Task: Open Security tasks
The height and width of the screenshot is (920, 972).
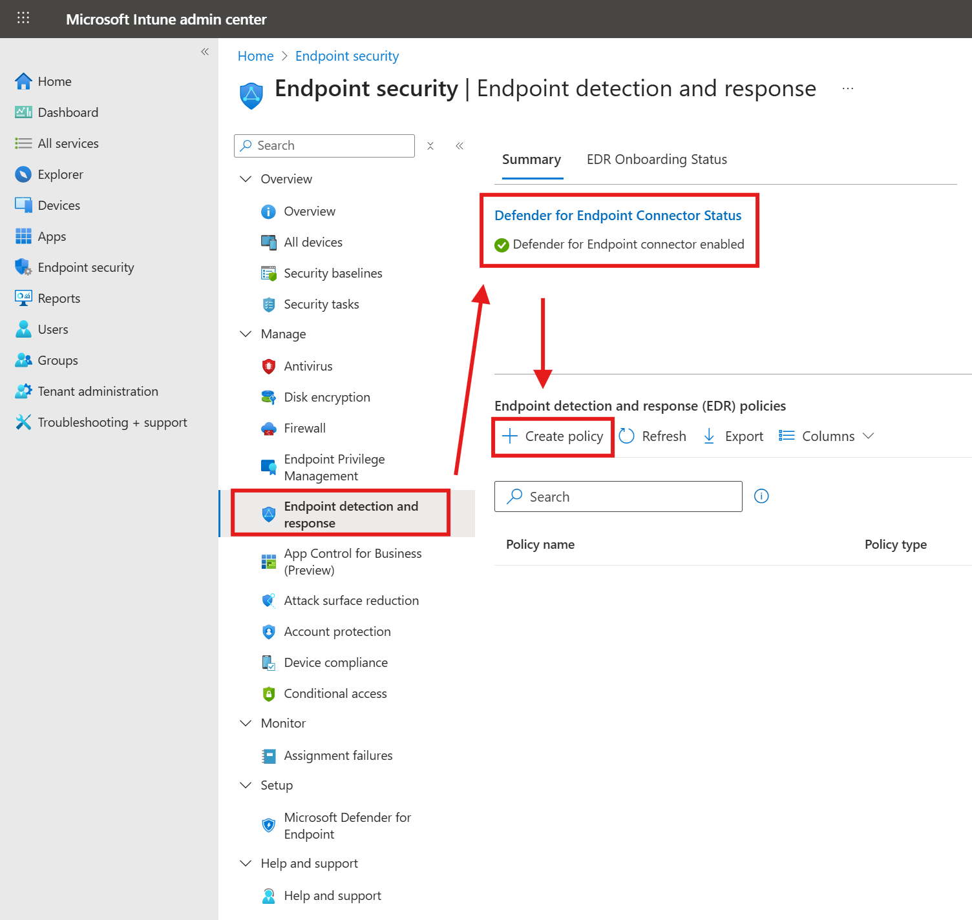Action: tap(321, 304)
